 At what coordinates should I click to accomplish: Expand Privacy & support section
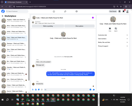click(113, 46)
